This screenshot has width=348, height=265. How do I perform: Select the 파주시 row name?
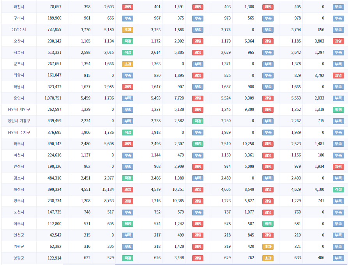pyautogui.click(x=19, y=144)
